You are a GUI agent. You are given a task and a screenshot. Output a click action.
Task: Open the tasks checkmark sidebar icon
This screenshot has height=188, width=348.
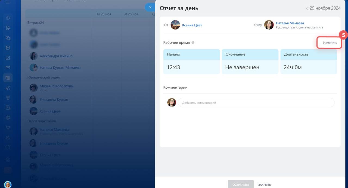click(8, 58)
